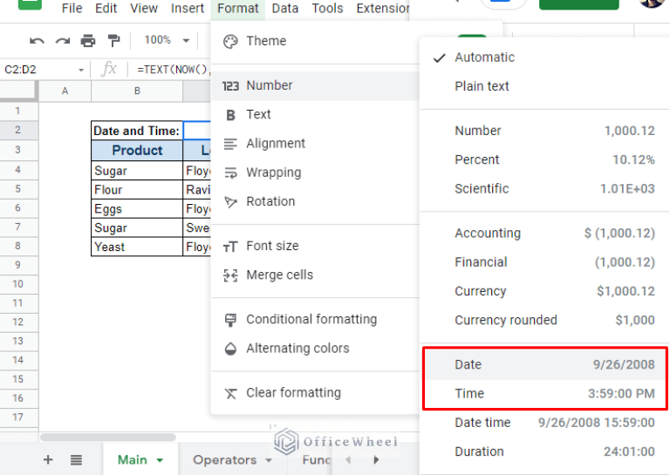
Task: Apply the Currency rounded format
Action: pos(544,320)
